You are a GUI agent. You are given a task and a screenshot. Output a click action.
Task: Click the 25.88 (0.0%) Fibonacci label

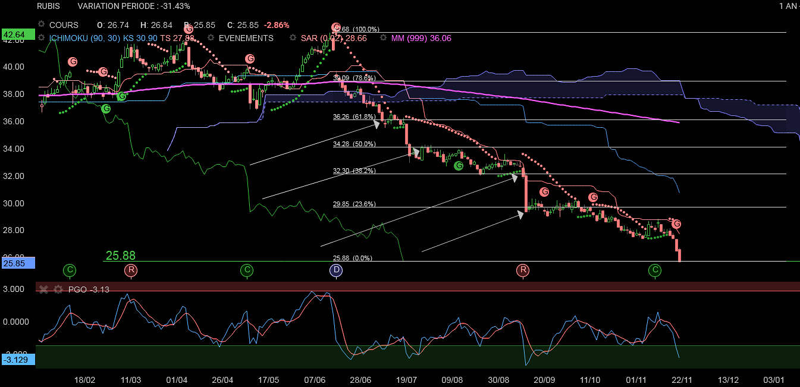[353, 258]
